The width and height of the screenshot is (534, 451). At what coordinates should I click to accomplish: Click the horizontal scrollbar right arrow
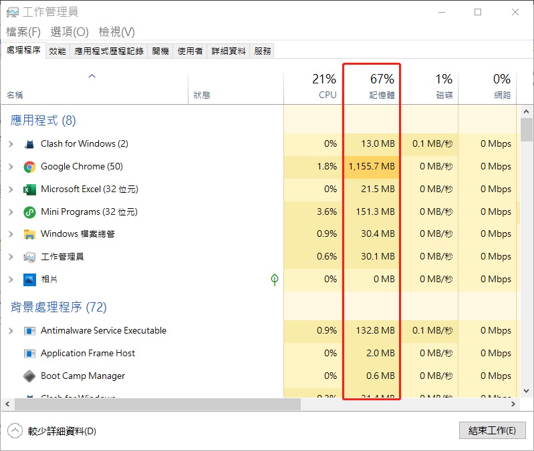pos(513,404)
